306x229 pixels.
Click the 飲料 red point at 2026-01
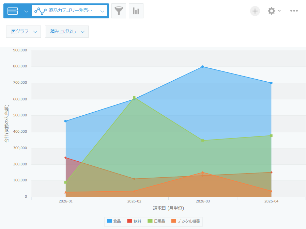tap(65, 158)
